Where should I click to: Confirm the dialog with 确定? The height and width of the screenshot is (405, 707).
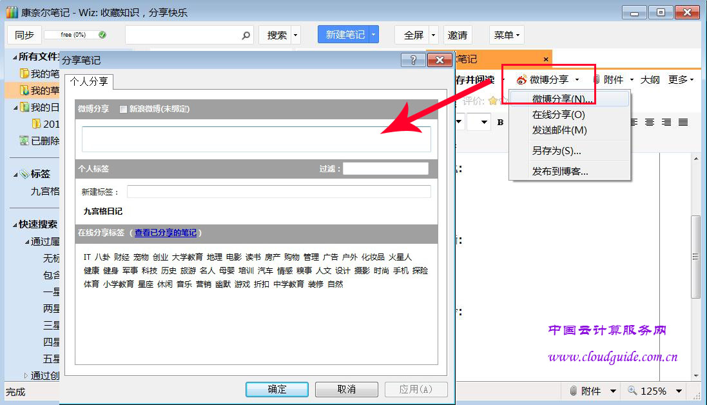(277, 390)
